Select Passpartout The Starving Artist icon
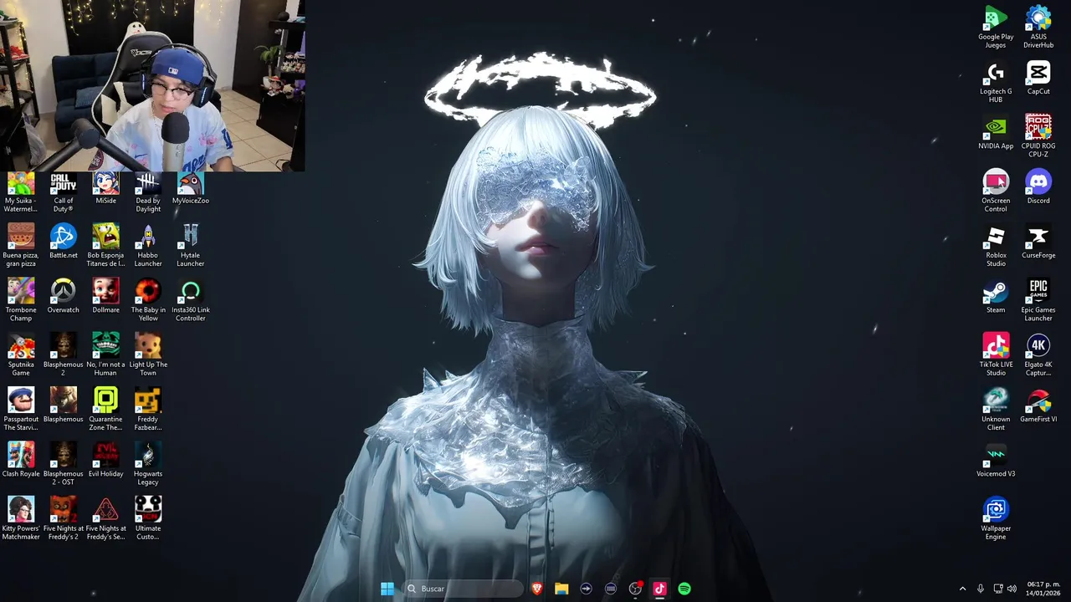The height and width of the screenshot is (602, 1071). click(21, 410)
